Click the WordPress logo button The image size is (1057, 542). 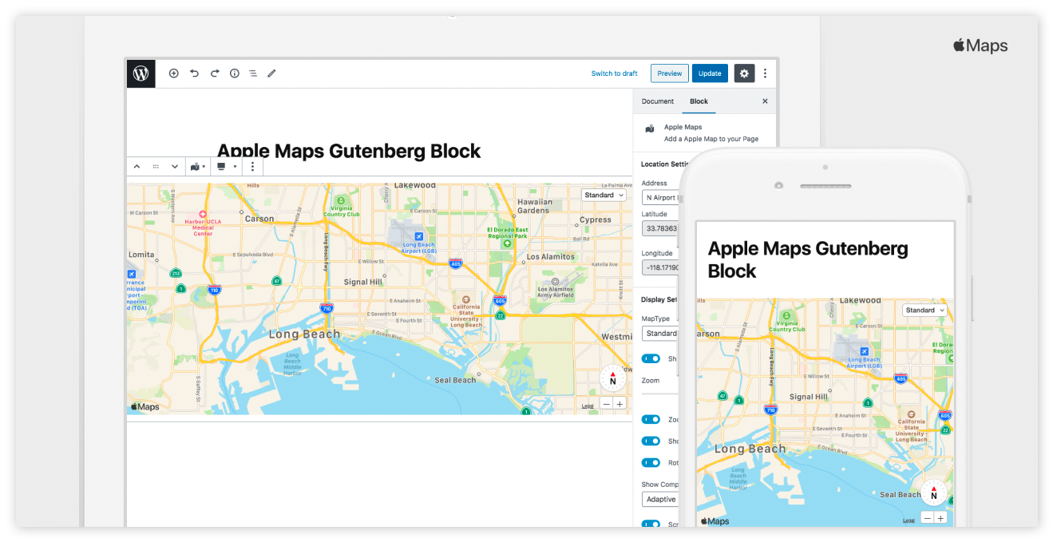point(141,73)
